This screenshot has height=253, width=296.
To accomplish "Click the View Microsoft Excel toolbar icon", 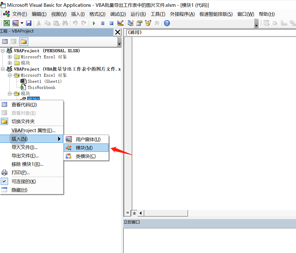I will pyautogui.click(x=6, y=23).
